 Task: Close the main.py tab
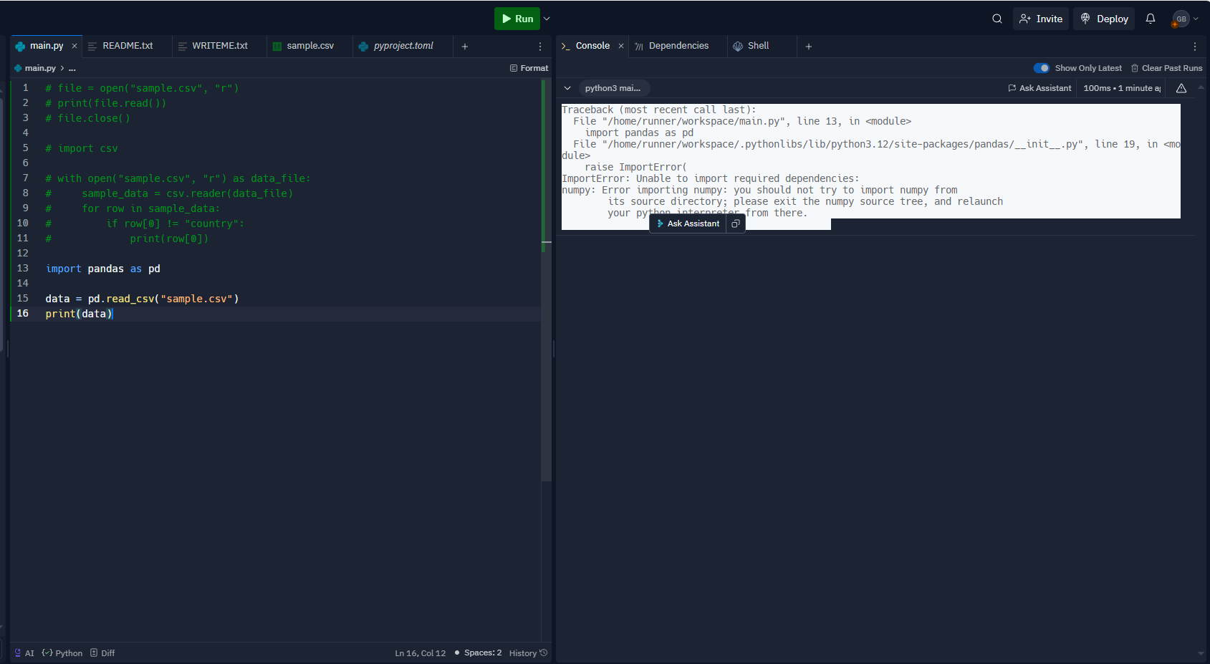[x=75, y=46]
